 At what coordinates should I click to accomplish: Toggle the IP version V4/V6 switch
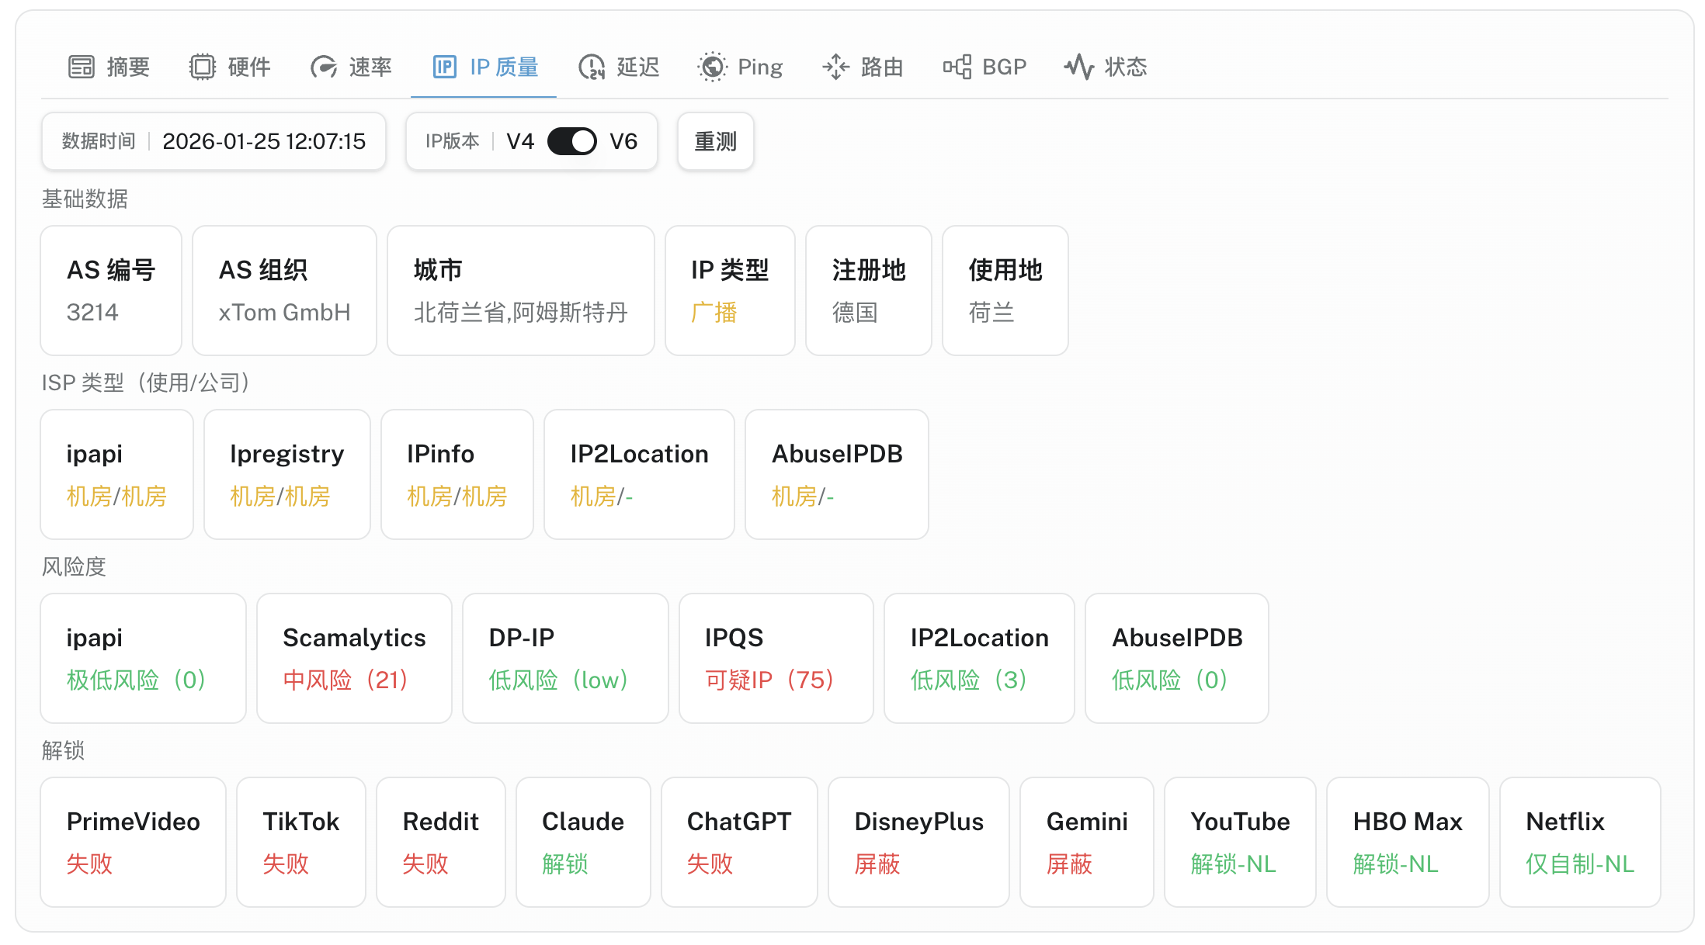(571, 141)
